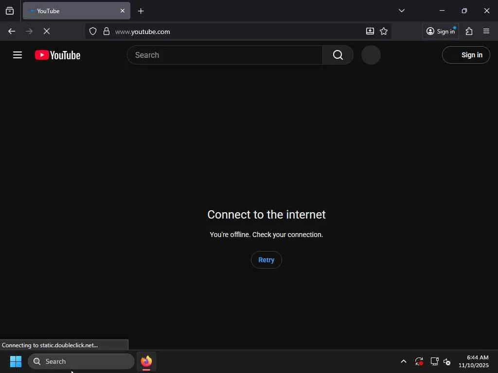Open the clock showing 6:44 AM
This screenshot has height=373, width=498.
point(473,361)
